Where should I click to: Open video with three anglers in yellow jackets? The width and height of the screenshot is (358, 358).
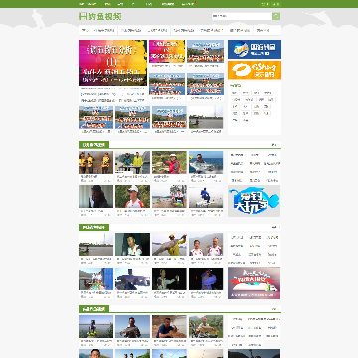point(95,162)
